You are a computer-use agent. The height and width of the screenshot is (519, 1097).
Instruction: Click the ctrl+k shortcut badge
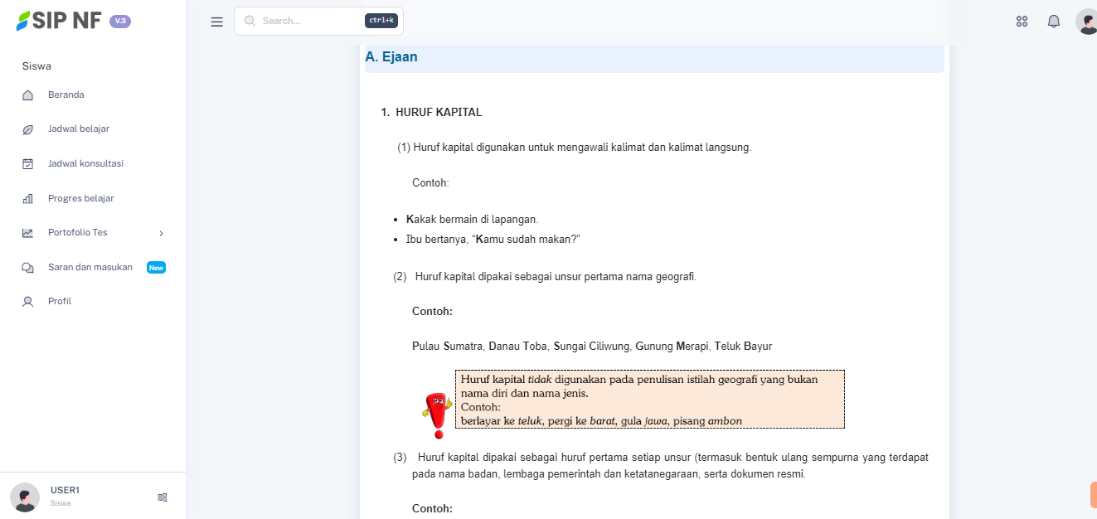pyautogui.click(x=381, y=21)
